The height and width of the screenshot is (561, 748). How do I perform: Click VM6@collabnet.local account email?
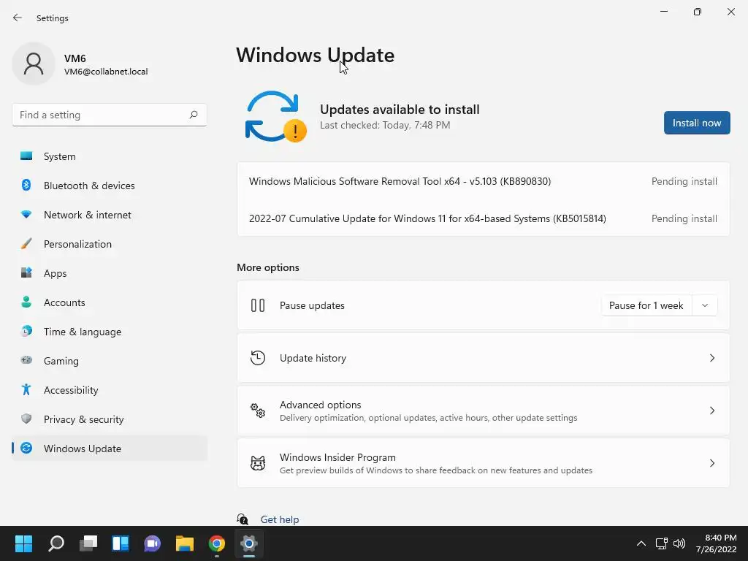(106, 72)
